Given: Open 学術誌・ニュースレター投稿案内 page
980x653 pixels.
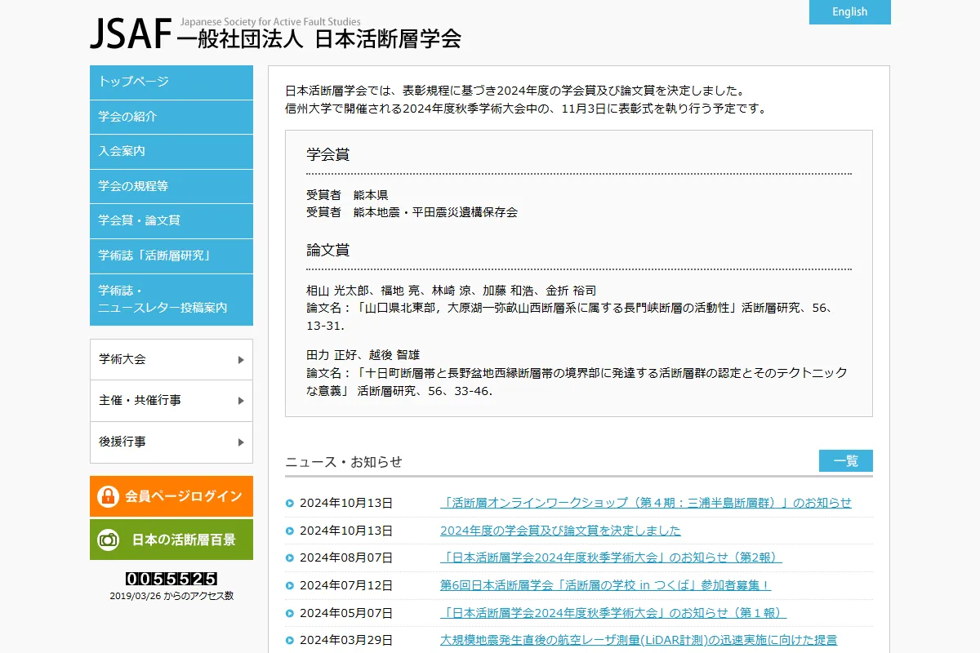Looking at the screenshot, I should coord(171,300).
